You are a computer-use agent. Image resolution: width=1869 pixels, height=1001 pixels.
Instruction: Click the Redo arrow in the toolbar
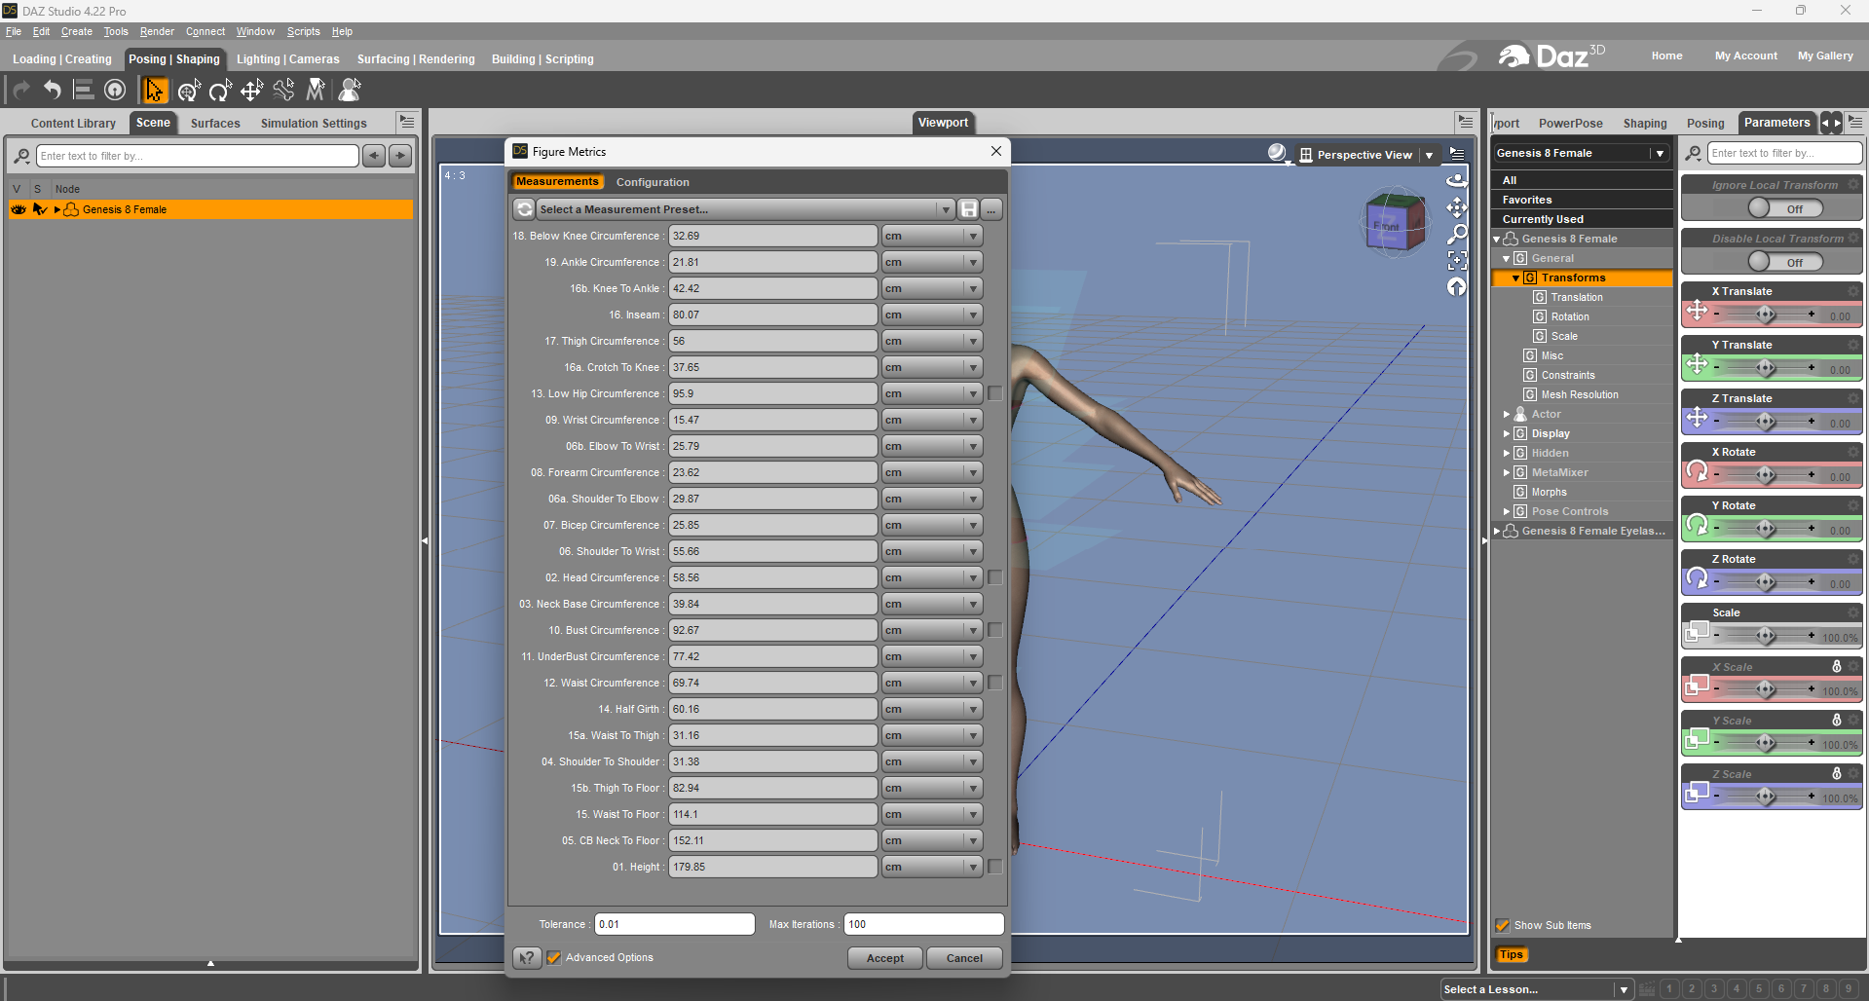pyautogui.click(x=21, y=91)
